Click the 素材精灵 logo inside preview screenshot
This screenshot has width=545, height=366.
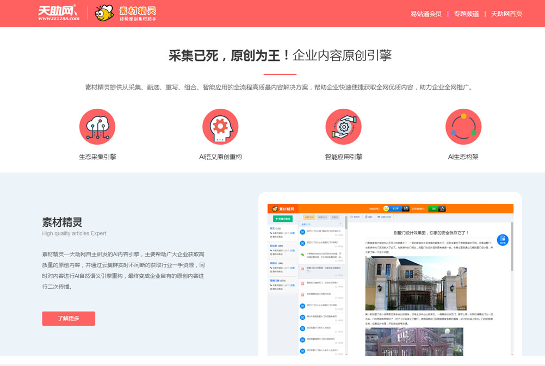283,208
